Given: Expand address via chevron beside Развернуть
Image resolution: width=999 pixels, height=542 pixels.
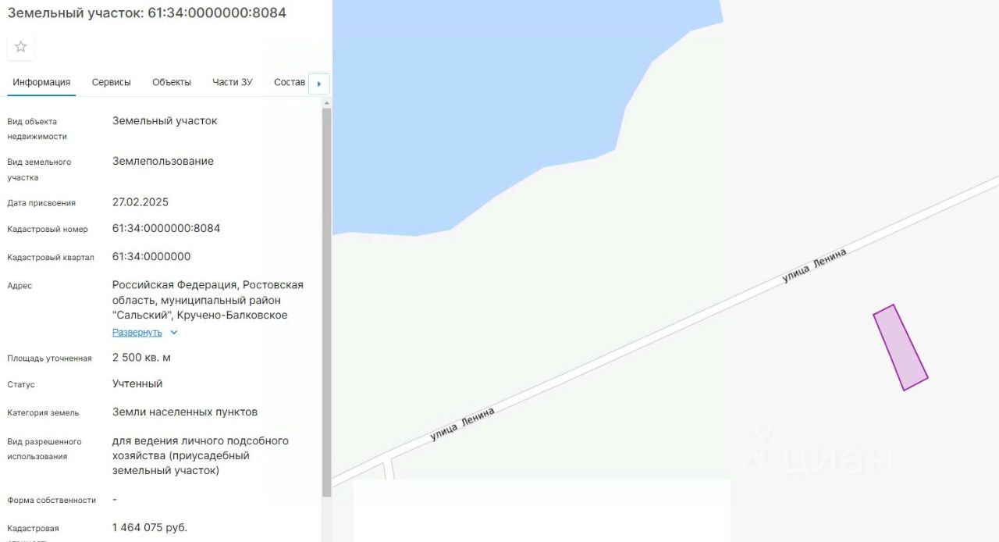Looking at the screenshot, I should click(x=174, y=333).
